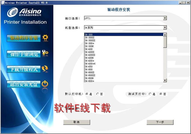Click the model list scrollbar down arrow

pyautogui.click(x=165, y=80)
